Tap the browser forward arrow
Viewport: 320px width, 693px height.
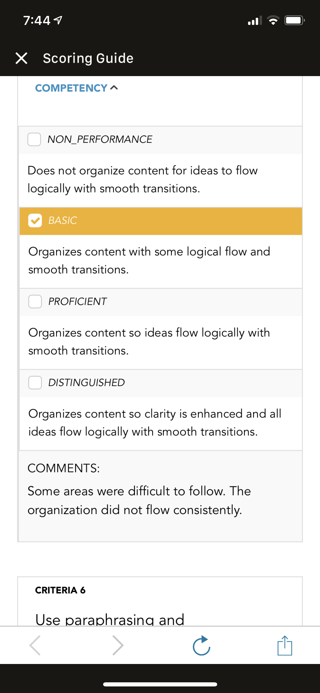coord(118,645)
